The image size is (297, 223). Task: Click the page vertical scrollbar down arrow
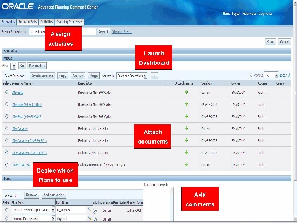click(295, 218)
